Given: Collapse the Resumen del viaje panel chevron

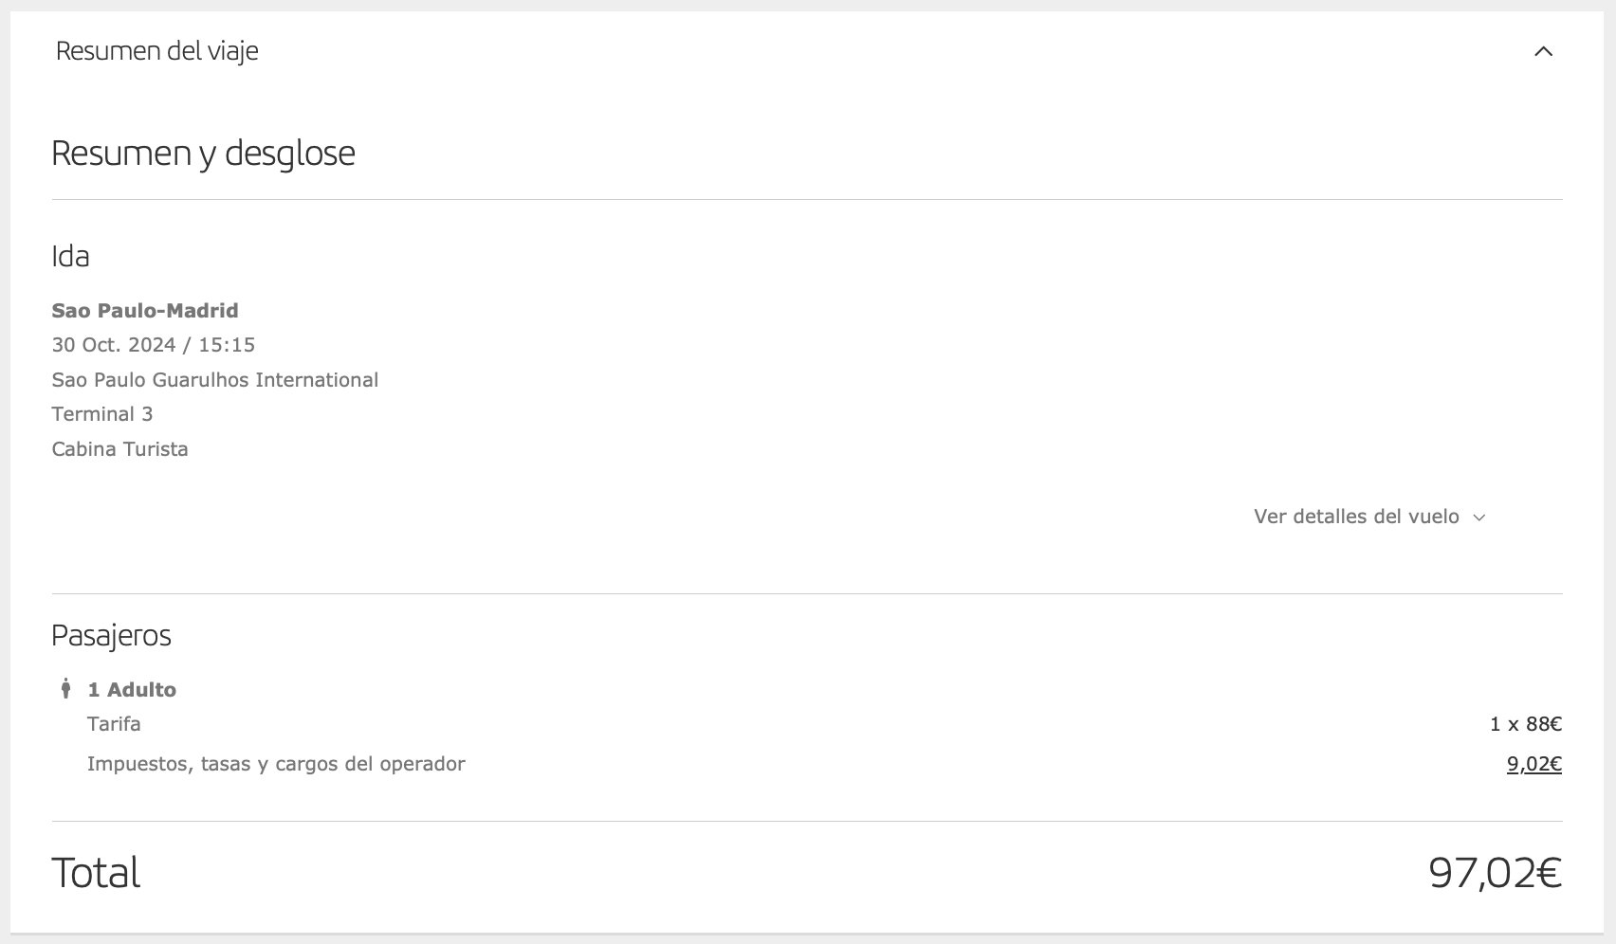Looking at the screenshot, I should pyautogui.click(x=1543, y=51).
